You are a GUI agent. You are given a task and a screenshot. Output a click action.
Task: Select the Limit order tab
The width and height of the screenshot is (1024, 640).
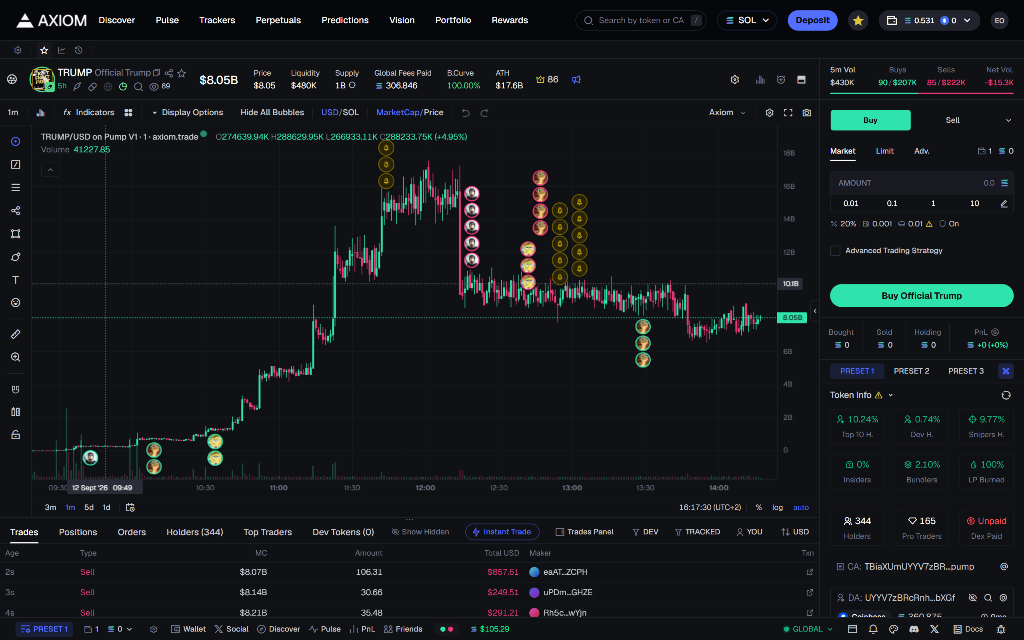884,151
